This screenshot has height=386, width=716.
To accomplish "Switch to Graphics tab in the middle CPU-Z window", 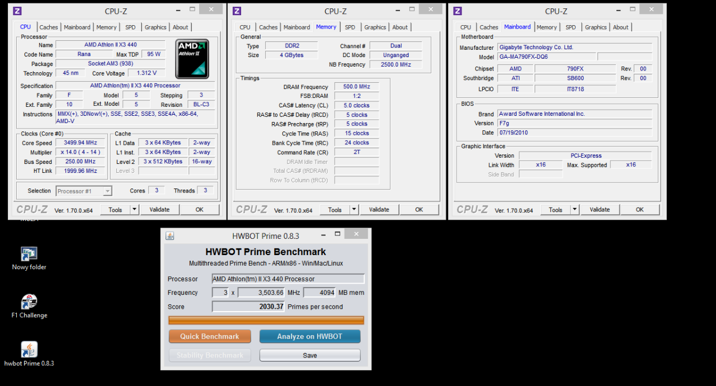I will 375,27.
